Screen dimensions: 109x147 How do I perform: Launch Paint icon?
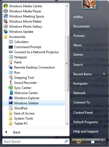tap(11, 62)
